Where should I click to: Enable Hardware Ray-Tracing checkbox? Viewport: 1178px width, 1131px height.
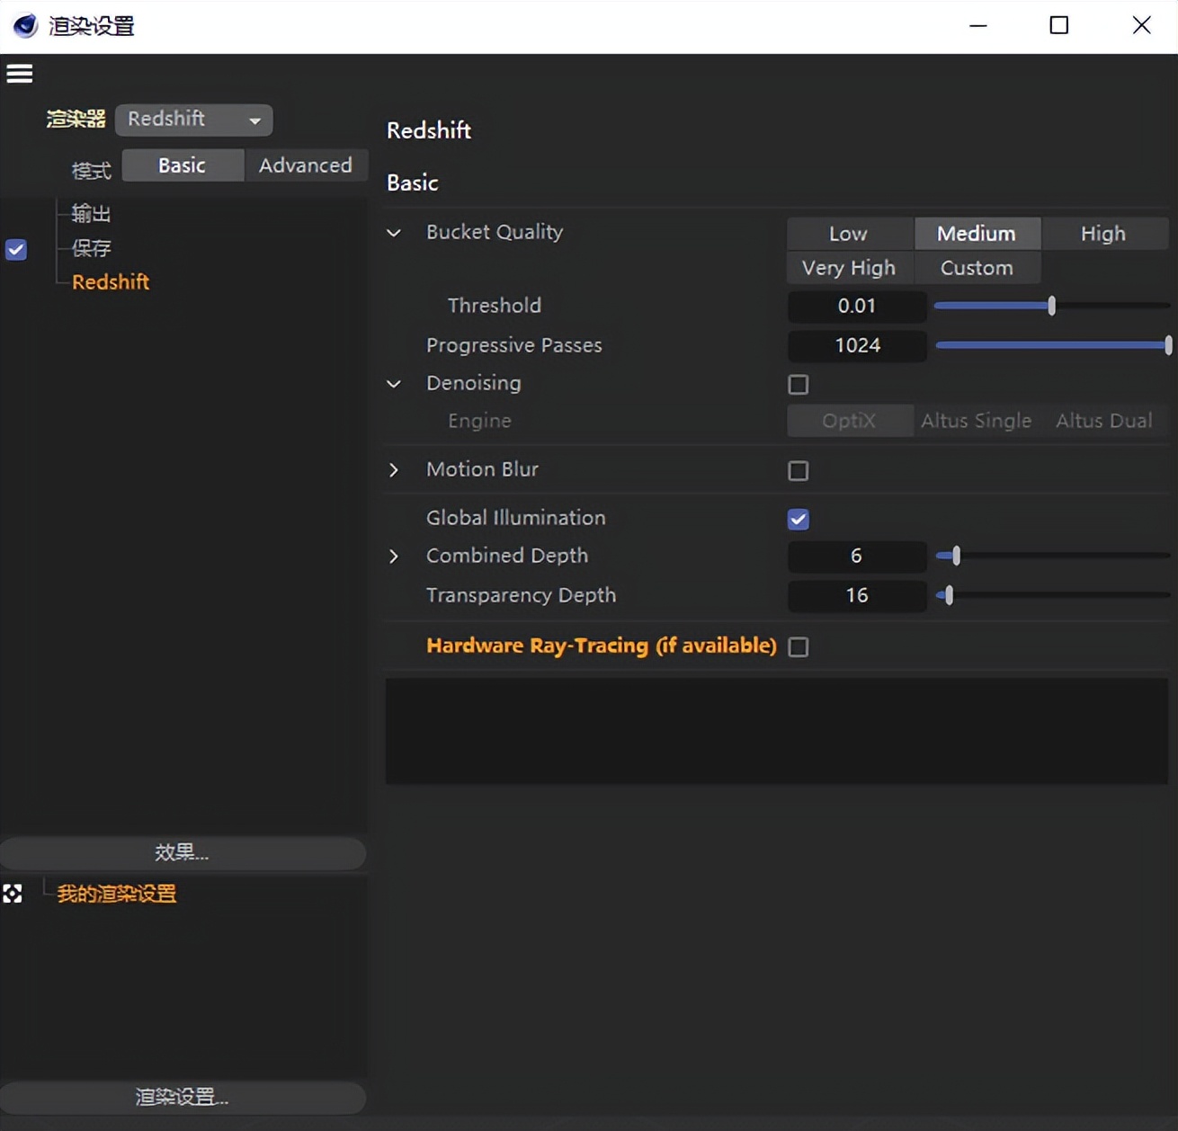(x=798, y=647)
